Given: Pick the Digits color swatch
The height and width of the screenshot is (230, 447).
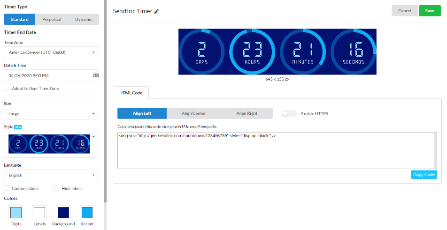Looking at the screenshot, I should 16,213.
